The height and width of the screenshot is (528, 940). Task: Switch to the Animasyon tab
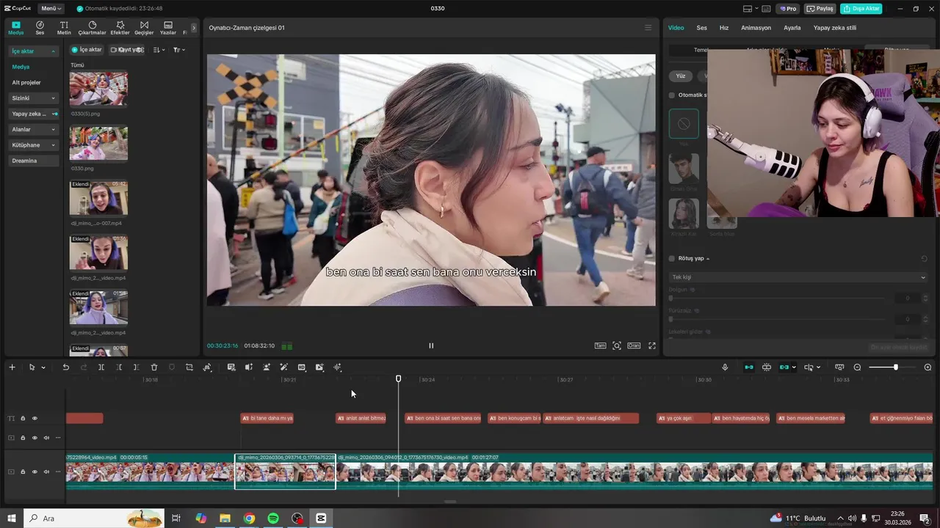point(756,28)
